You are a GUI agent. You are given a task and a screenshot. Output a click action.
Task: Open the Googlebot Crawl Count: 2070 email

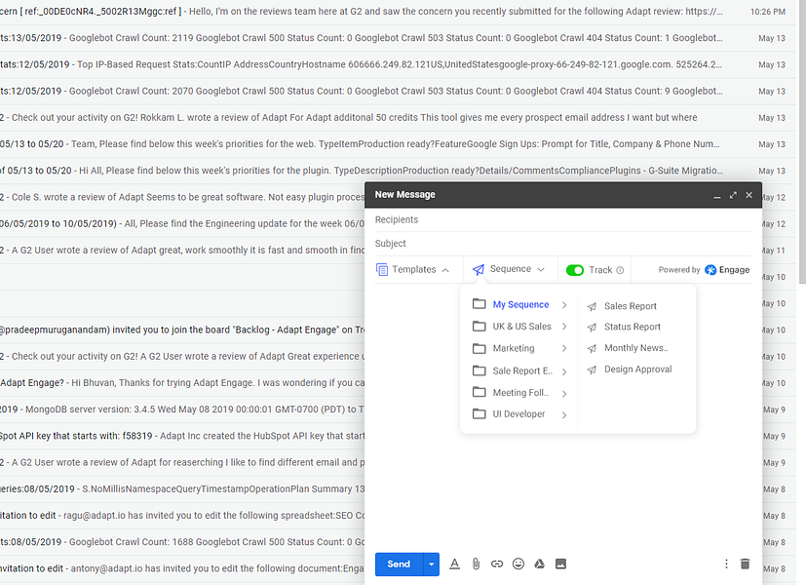coord(396,92)
